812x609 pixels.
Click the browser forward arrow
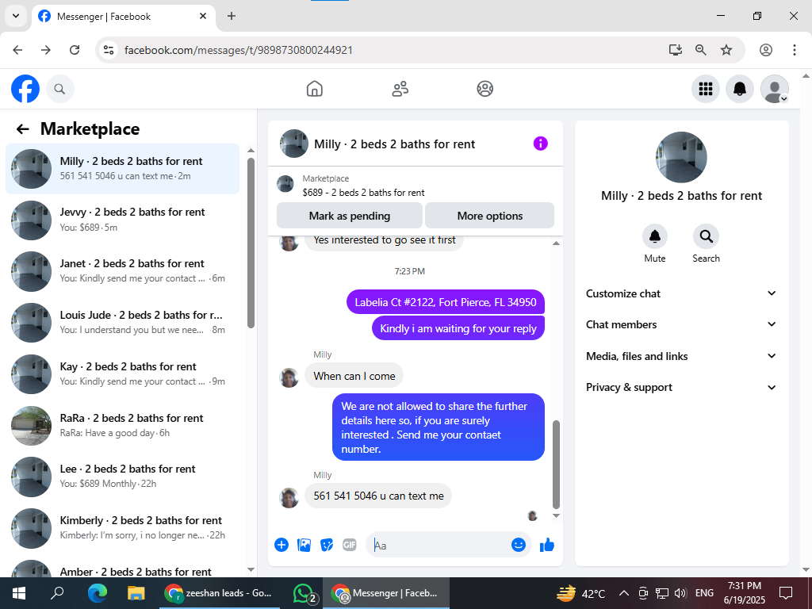click(46, 50)
